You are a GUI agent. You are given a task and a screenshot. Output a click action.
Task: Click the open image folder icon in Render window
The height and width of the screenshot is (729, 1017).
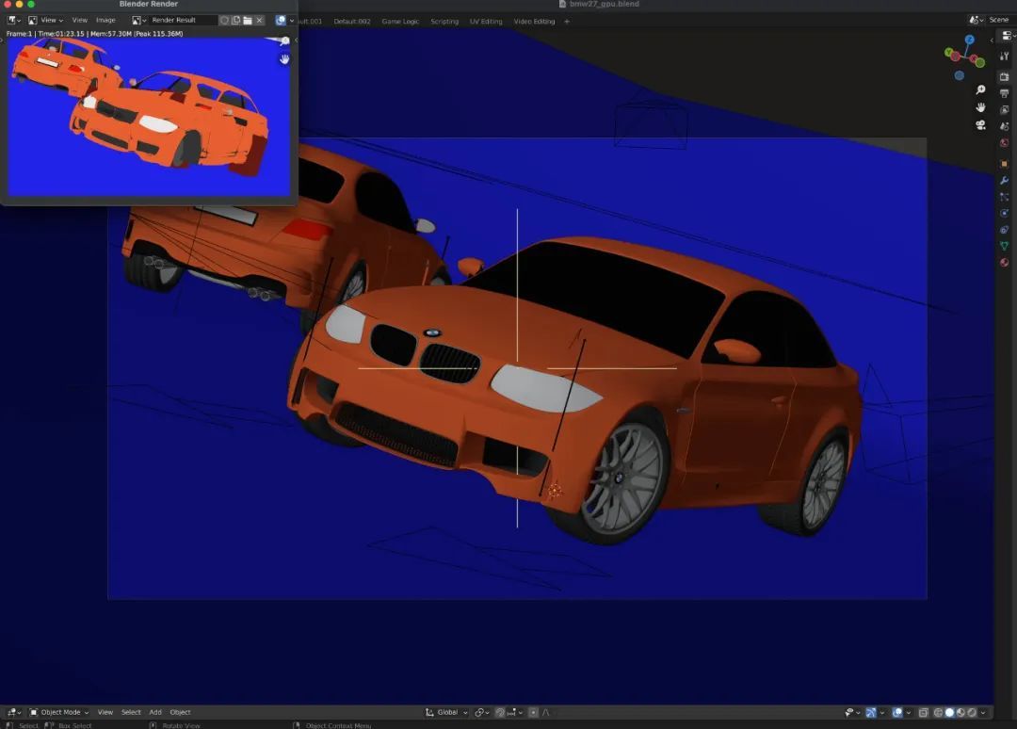248,20
